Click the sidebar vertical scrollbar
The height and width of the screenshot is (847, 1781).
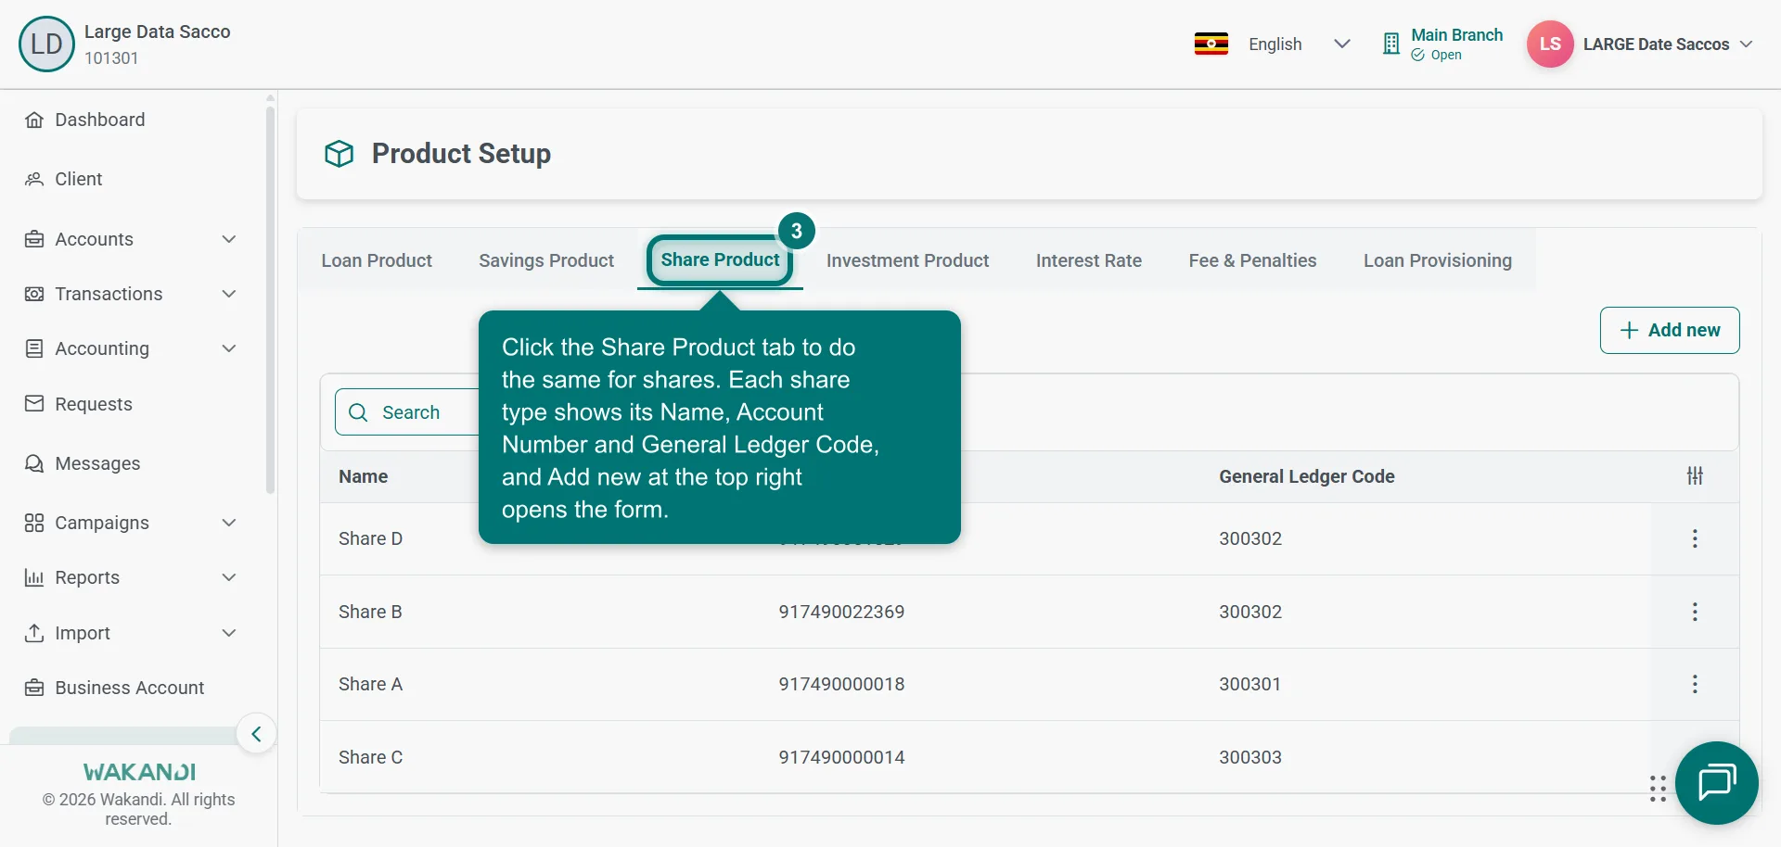(x=270, y=299)
